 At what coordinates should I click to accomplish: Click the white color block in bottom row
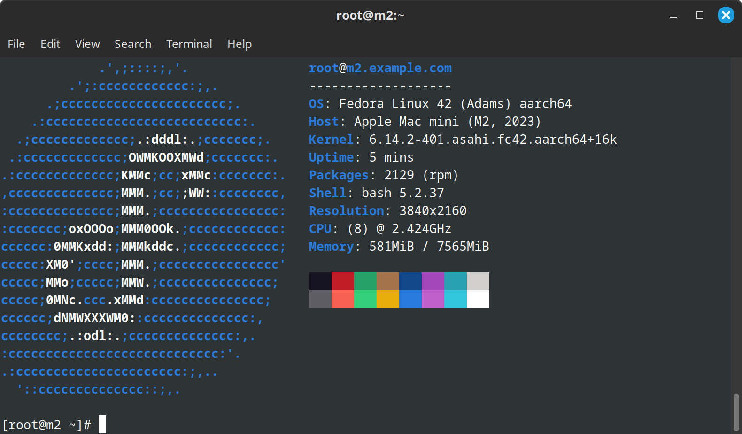click(x=478, y=299)
